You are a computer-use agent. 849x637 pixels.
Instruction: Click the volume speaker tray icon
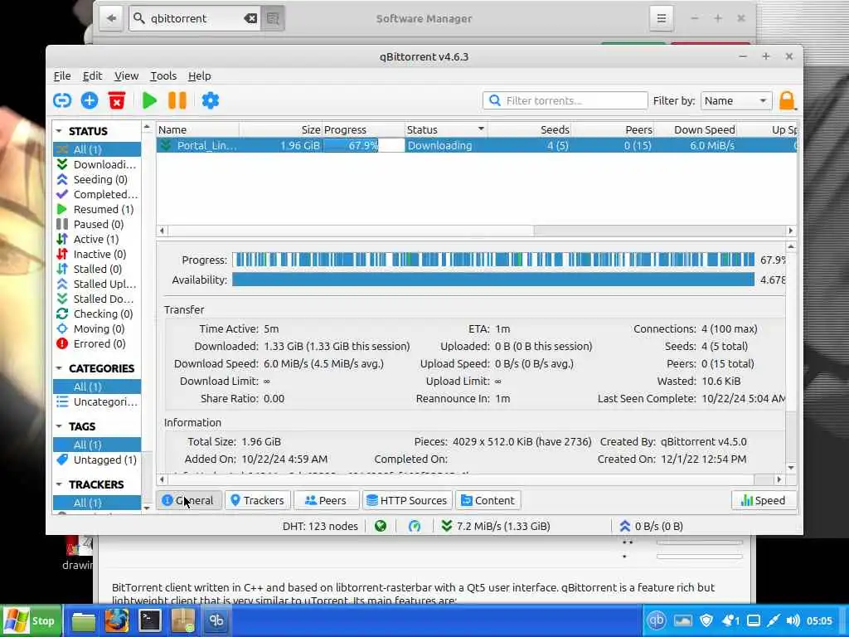pos(793,620)
